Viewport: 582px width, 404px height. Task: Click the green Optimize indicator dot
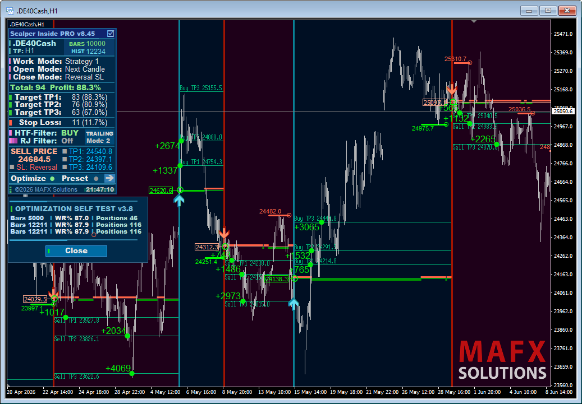click(52, 179)
